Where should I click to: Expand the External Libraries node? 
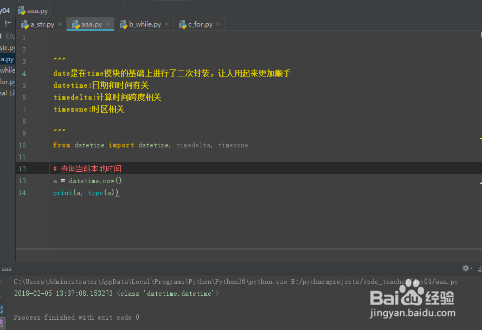click(x=8, y=93)
